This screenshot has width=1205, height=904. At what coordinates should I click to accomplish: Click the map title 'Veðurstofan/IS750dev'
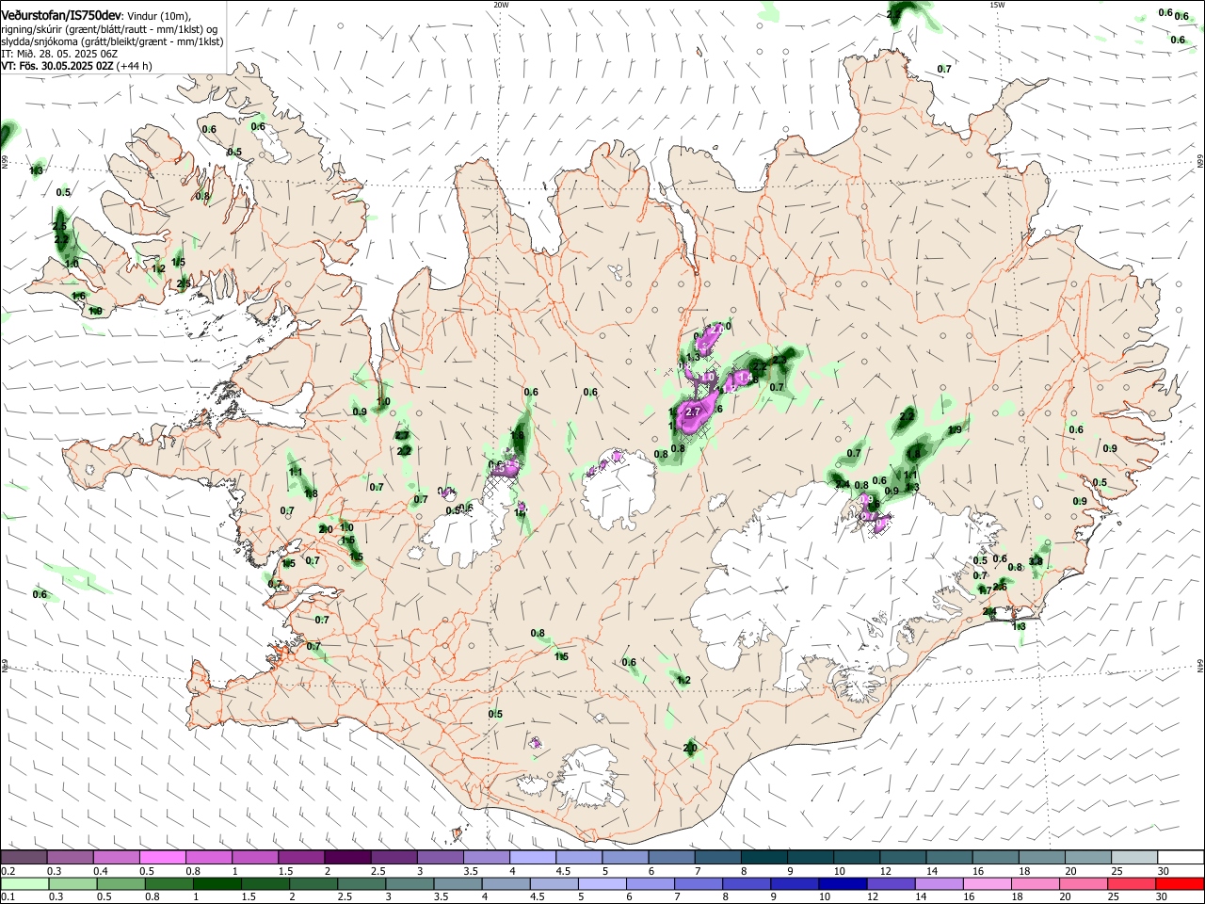61,15
